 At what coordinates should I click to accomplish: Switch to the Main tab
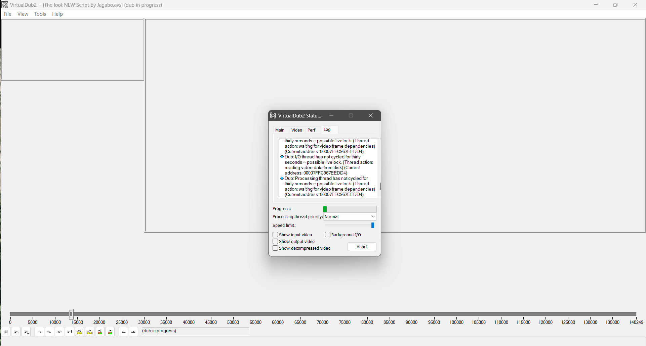(x=280, y=130)
